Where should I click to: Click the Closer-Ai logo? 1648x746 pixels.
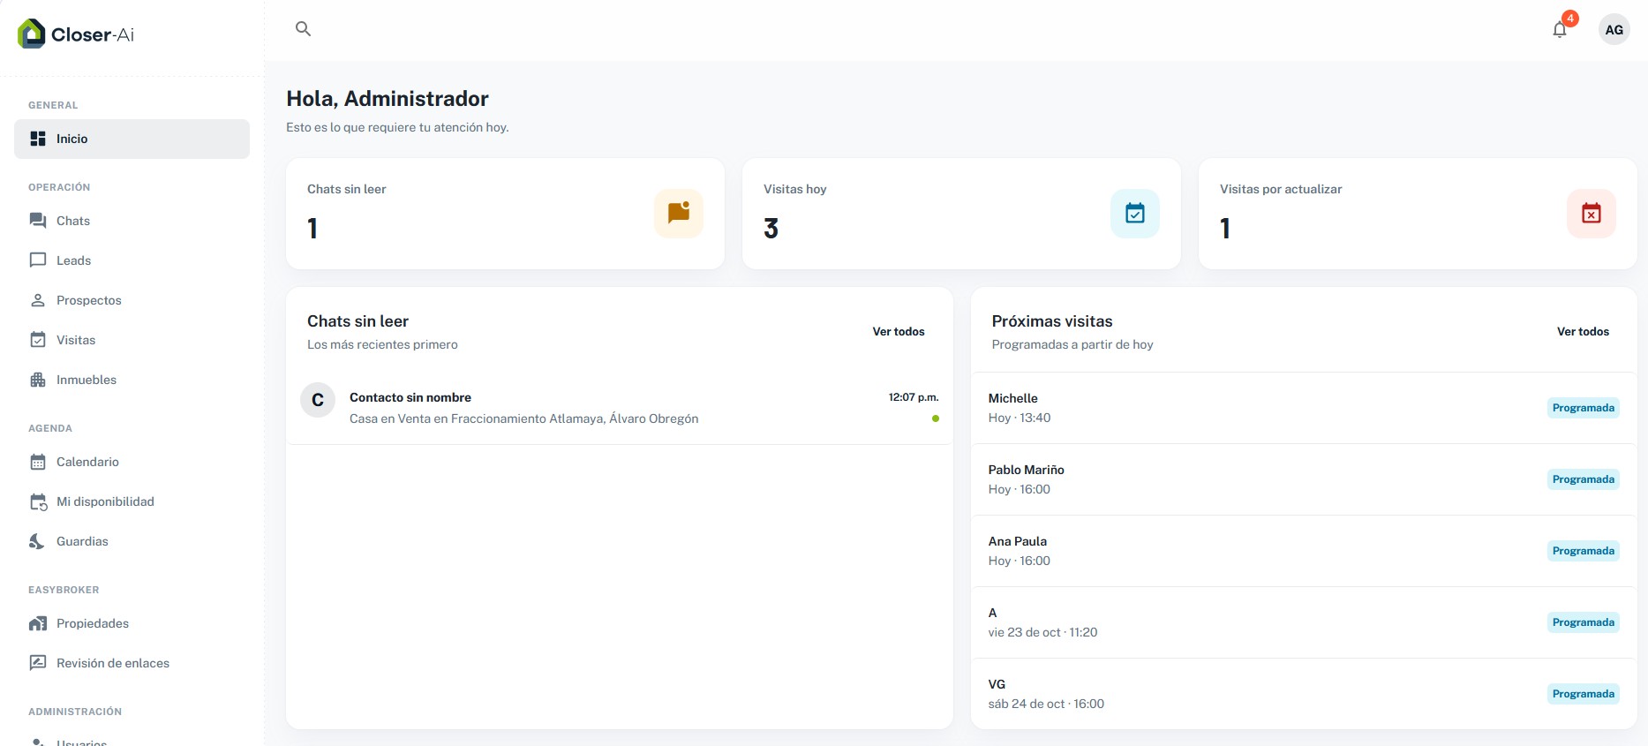pos(76,34)
